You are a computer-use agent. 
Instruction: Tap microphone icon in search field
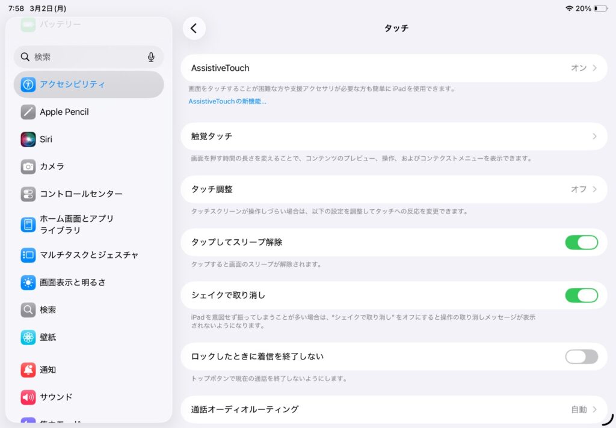(x=151, y=57)
